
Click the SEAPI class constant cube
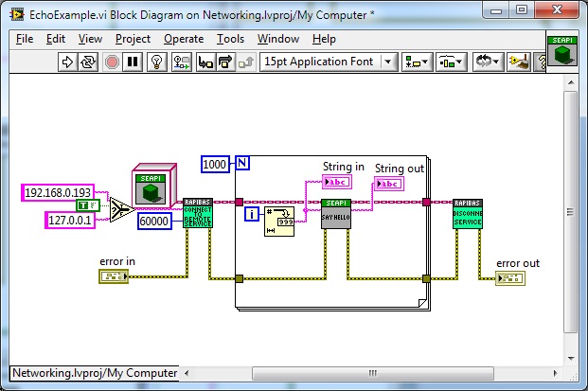coord(153,186)
